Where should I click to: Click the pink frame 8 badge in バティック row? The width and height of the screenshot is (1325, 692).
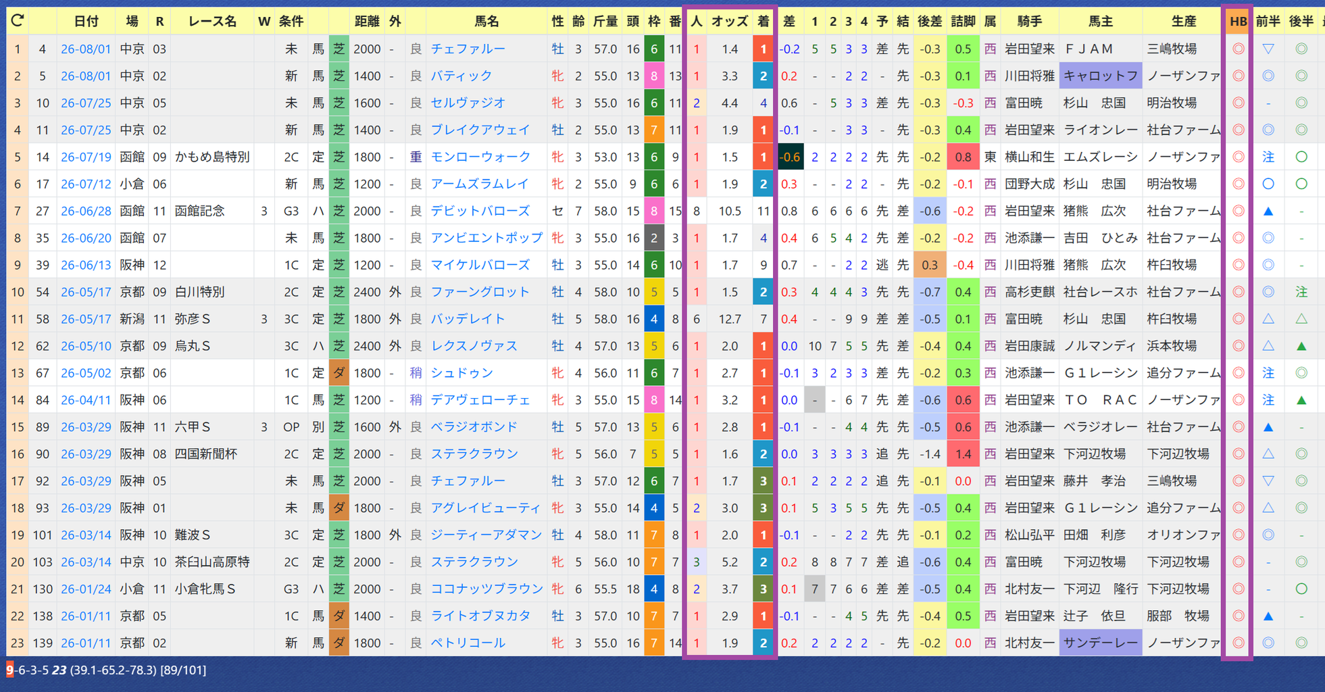click(653, 76)
